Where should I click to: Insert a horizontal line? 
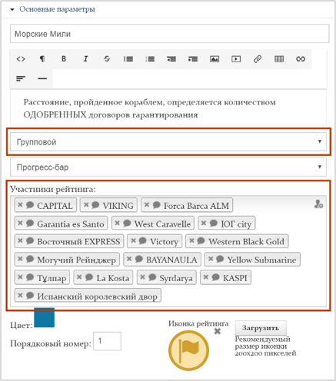(42, 78)
